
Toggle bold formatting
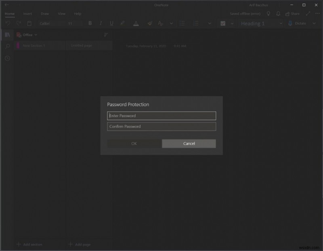coord(90,23)
